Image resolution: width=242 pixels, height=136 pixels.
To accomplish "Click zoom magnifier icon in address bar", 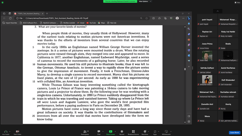I will tap(141, 18).
